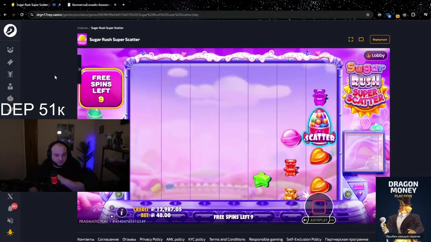Expand the side panel double-chevron

[x=79, y=69]
